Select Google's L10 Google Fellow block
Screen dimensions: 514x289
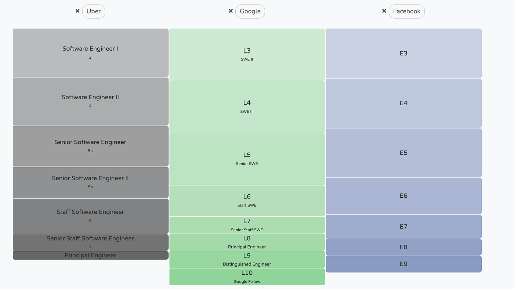[x=247, y=277]
